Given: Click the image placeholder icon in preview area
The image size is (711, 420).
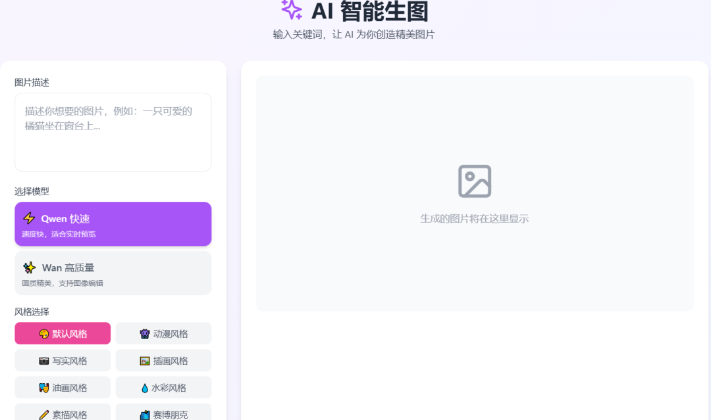Looking at the screenshot, I should click(474, 181).
